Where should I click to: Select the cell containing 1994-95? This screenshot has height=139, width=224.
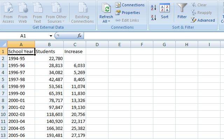point(21,58)
